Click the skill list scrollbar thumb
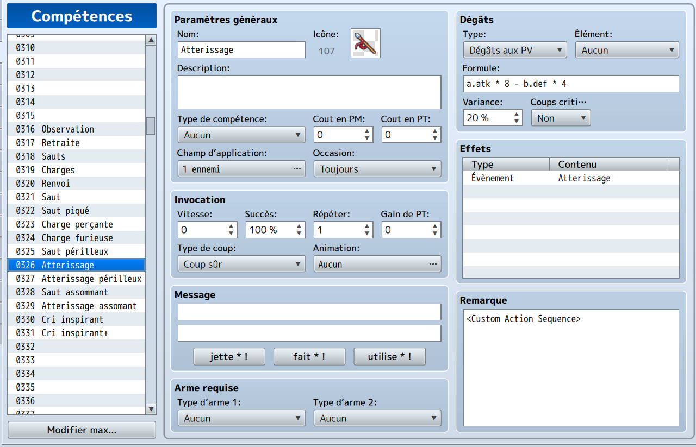This screenshot has height=447, width=696. point(151,125)
